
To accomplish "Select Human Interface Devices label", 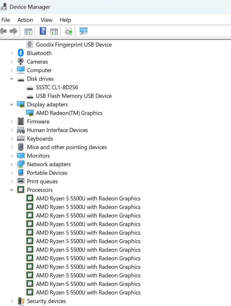I will pos(57,130).
